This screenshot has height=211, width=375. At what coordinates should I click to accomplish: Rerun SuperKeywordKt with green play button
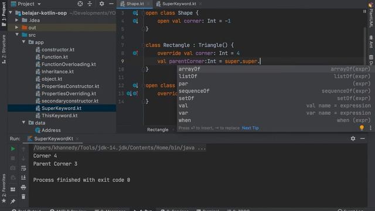click(x=13, y=149)
